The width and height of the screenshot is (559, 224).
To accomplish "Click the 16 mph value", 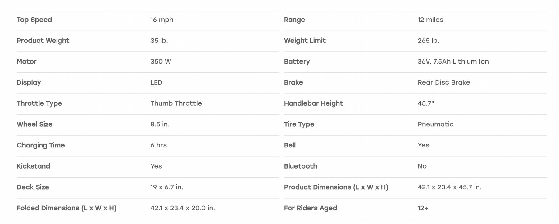I will pyautogui.click(x=162, y=20).
